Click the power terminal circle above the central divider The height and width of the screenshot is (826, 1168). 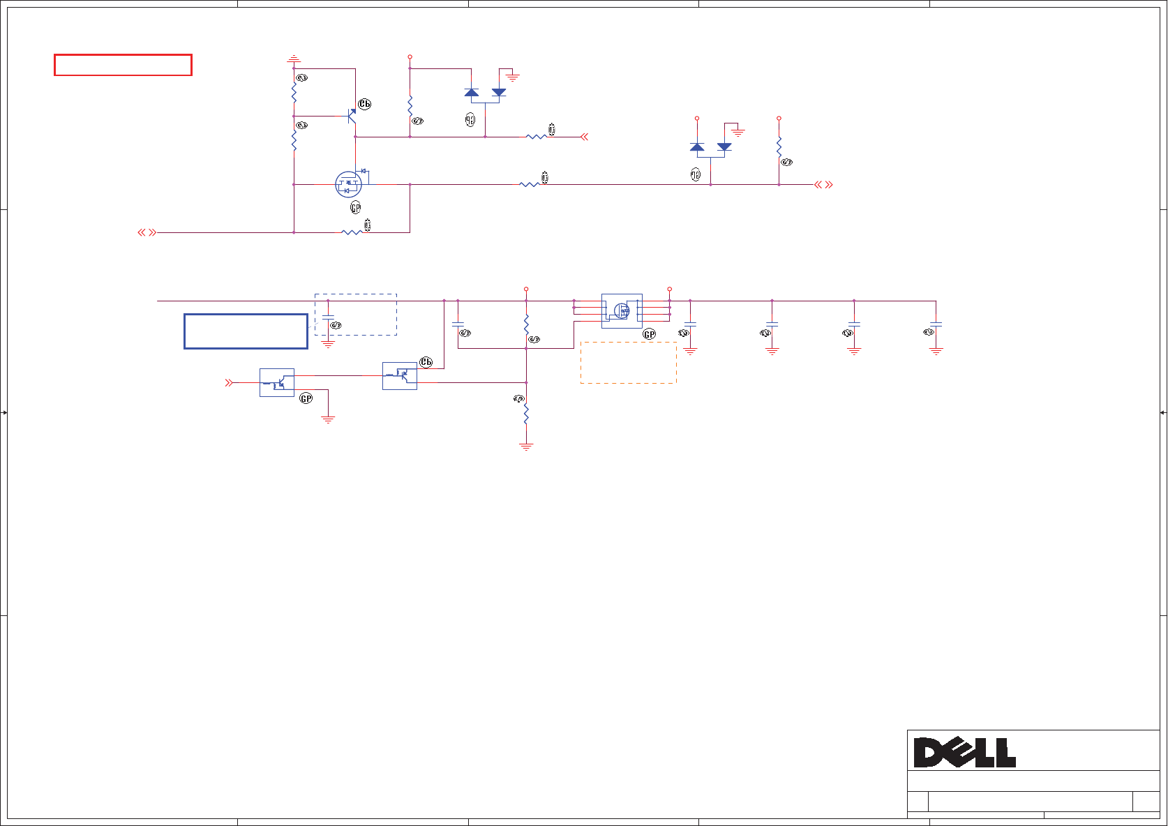(x=526, y=289)
